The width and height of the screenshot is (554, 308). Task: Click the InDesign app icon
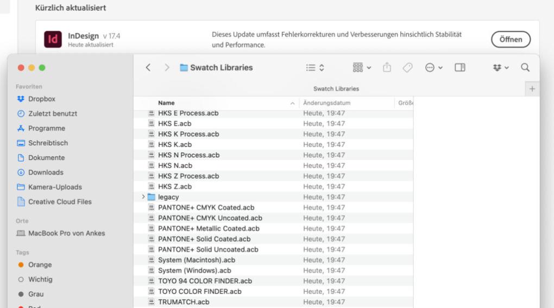pyautogui.click(x=53, y=40)
